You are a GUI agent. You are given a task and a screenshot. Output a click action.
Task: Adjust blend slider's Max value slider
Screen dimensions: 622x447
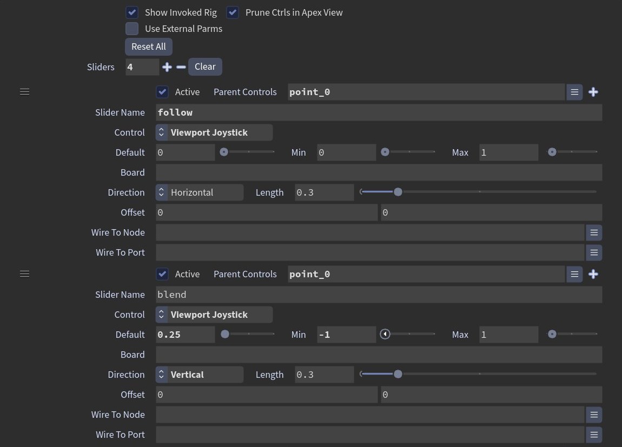(x=572, y=334)
